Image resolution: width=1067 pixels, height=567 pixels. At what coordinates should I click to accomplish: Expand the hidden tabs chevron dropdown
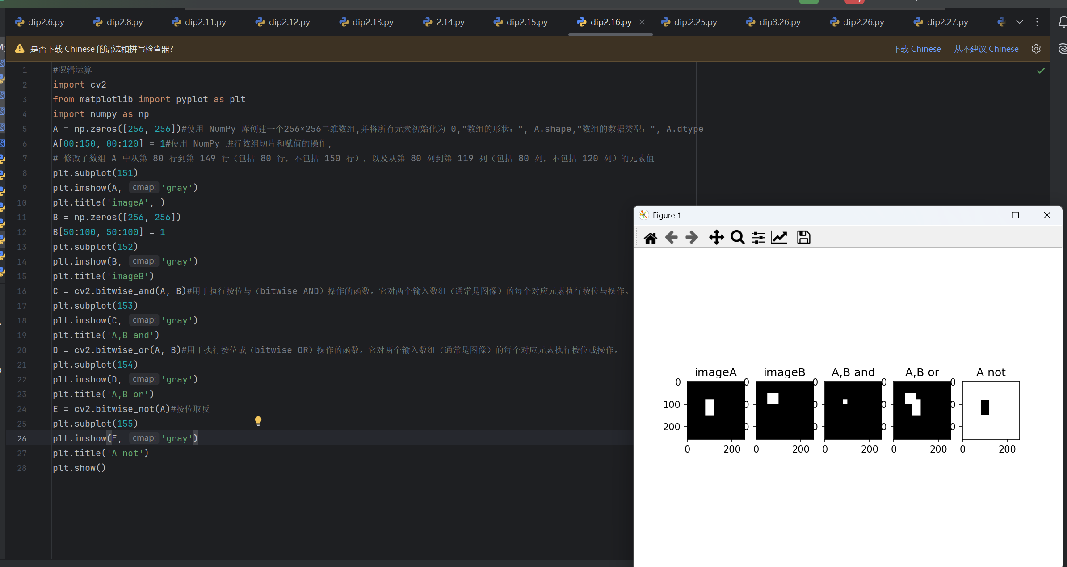[x=1020, y=22]
